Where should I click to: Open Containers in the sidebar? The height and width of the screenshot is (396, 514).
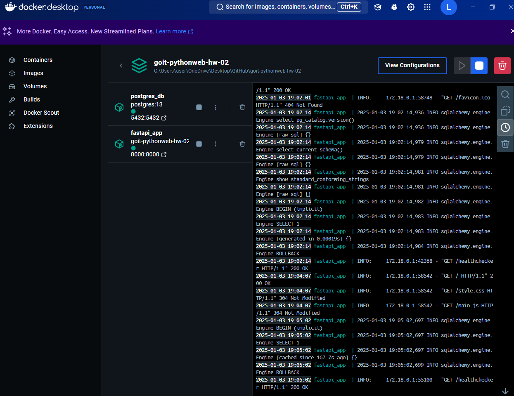38,60
